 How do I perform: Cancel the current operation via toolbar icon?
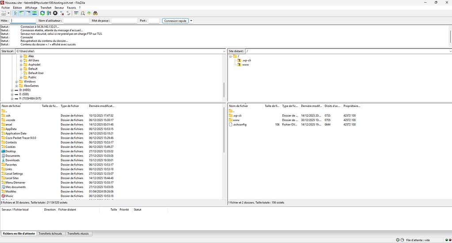click(x=55, y=13)
